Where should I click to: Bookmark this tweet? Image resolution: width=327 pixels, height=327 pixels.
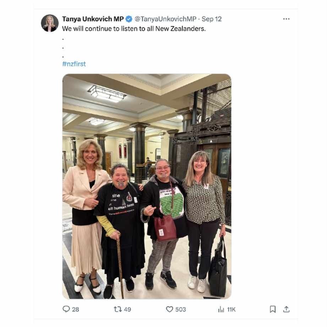click(273, 309)
